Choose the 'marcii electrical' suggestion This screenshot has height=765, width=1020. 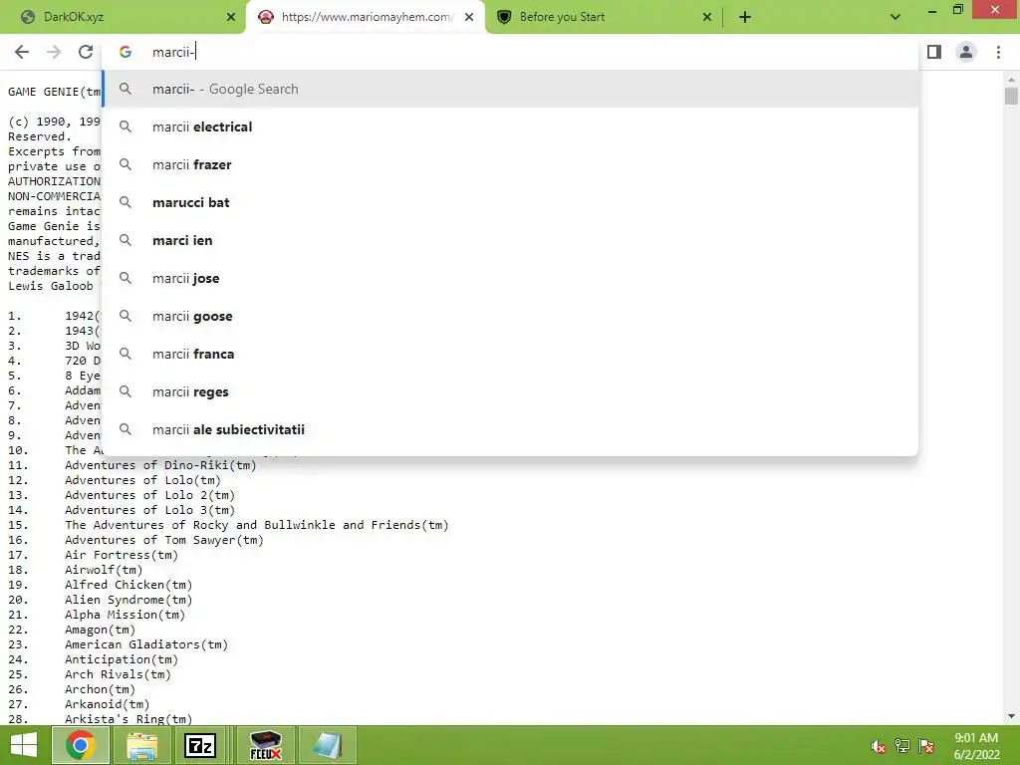pyautogui.click(x=511, y=127)
